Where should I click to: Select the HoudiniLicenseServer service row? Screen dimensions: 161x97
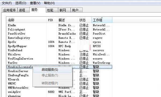[x=59, y=67]
